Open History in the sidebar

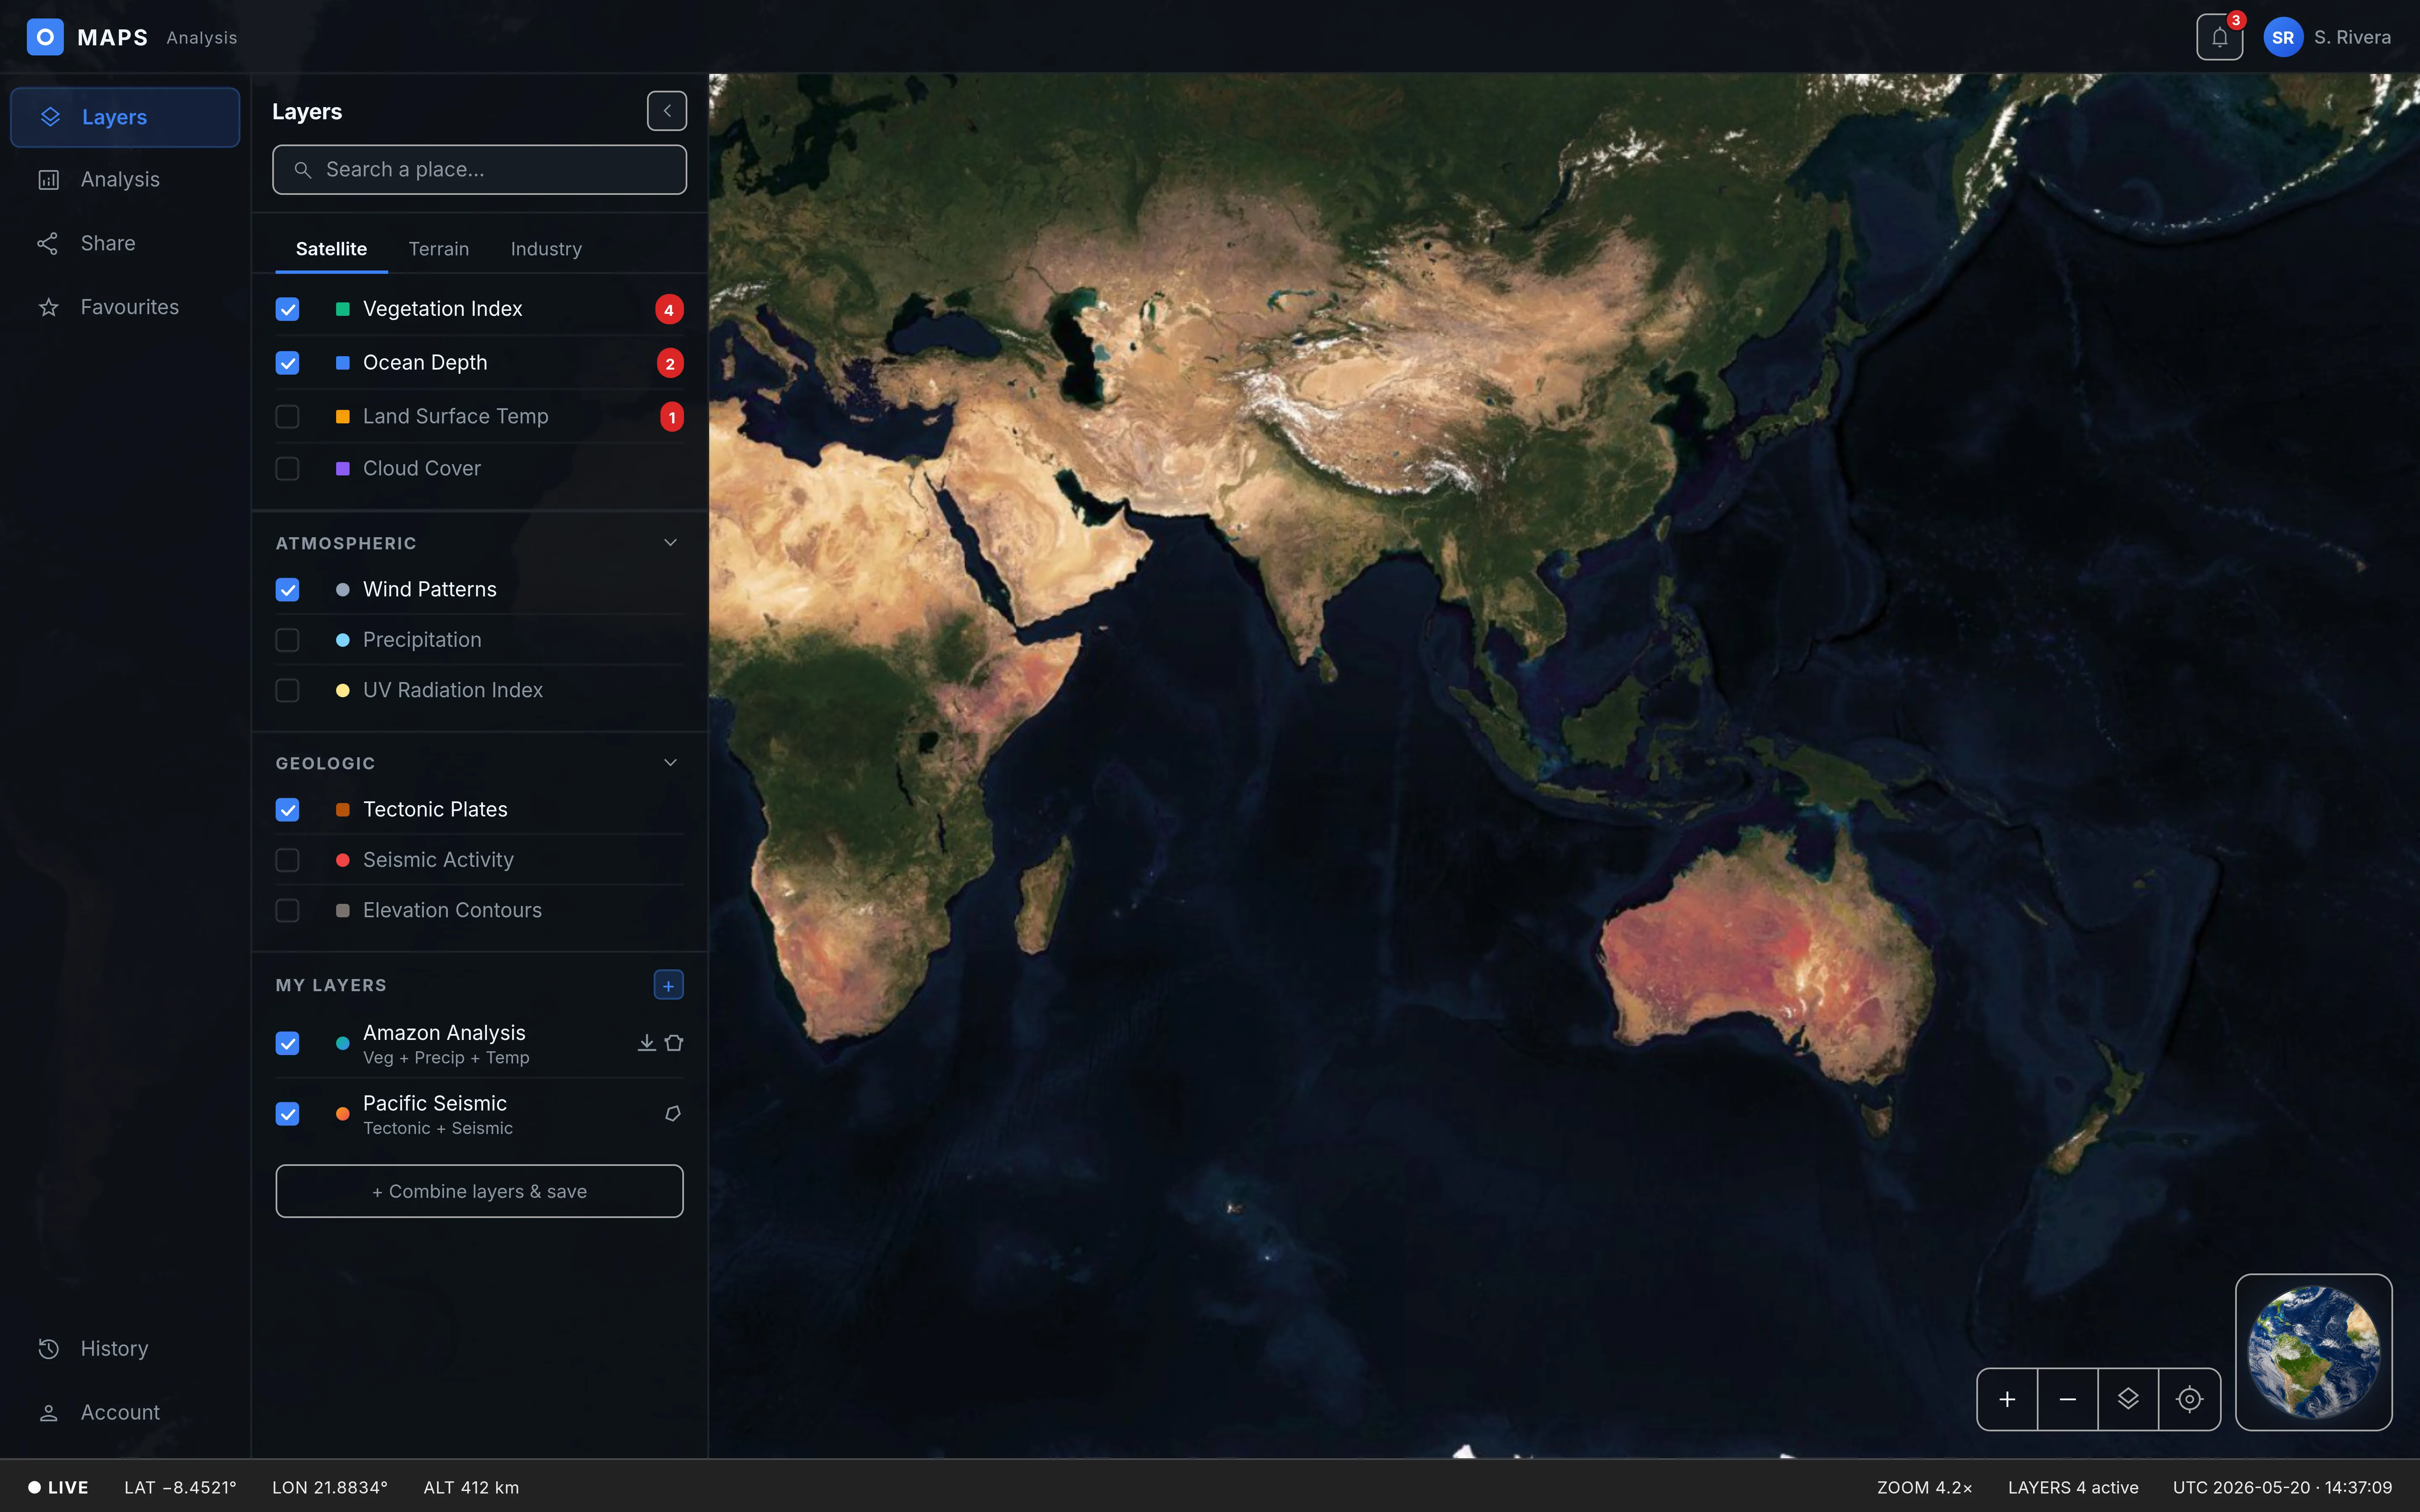tap(125, 1349)
